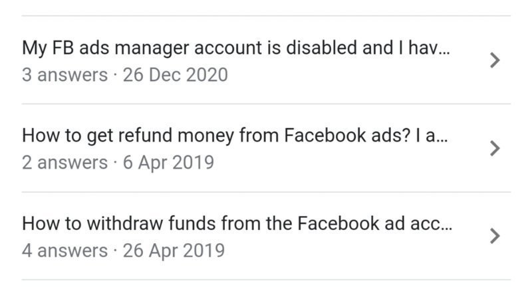Expand the chevron beside FB ads manager question
Viewport: 532px width, 299px height.
coord(493,60)
